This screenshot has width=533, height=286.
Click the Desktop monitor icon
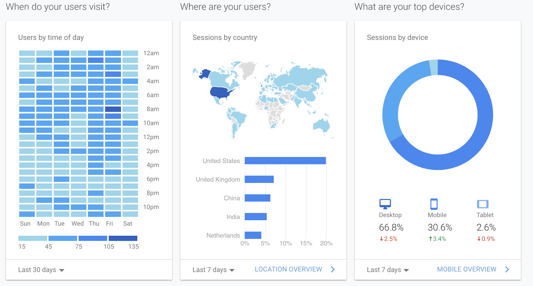pos(385,204)
